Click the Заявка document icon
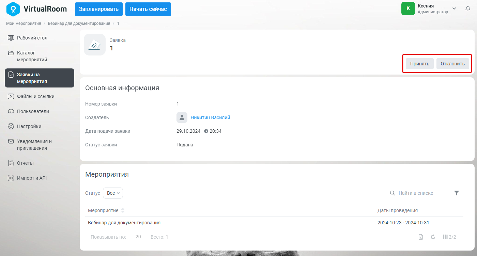The width and height of the screenshot is (477, 256). pyautogui.click(x=95, y=45)
